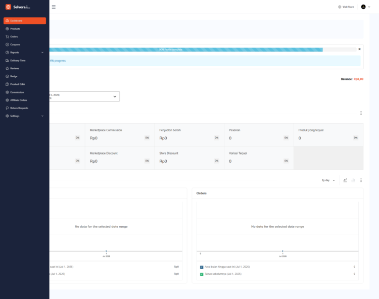
Task: Open Commission menu item
Action: coord(25,92)
